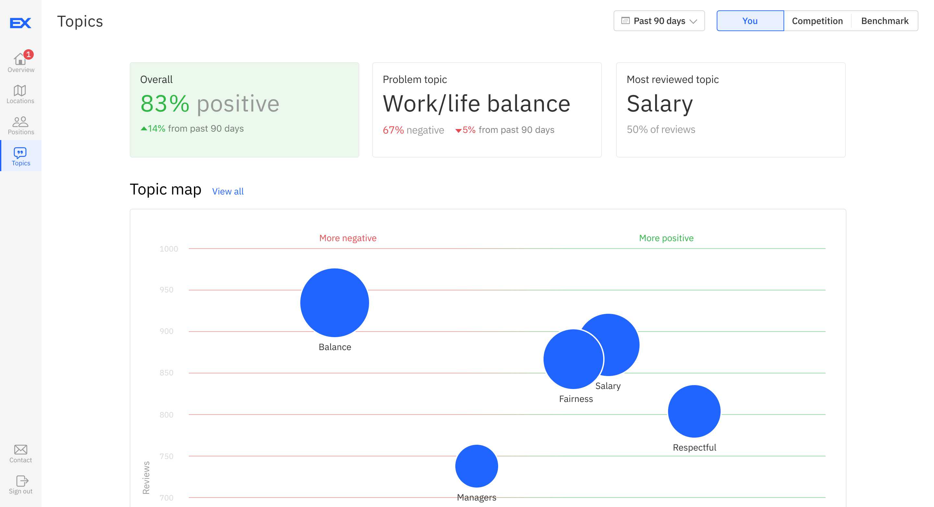Screen dimensions: 934x507
Task: Expand the Past 90 days dropdown
Action: (659, 21)
